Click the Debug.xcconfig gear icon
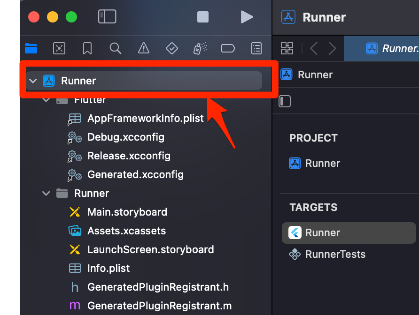The image size is (419, 315). click(x=75, y=137)
